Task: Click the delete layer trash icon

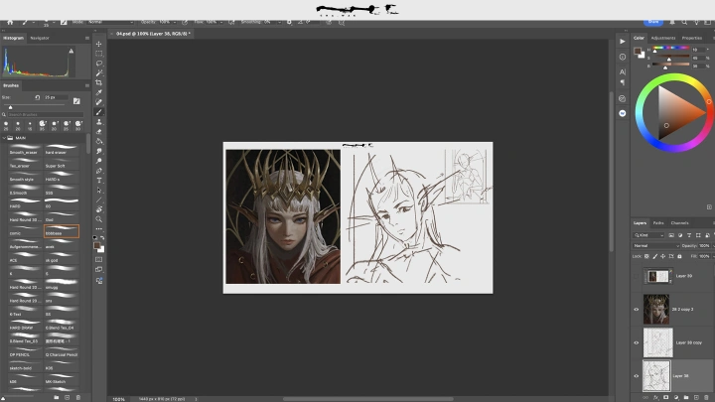Action: 706,397
